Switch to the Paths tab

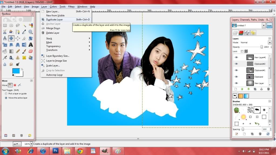pos(247,33)
